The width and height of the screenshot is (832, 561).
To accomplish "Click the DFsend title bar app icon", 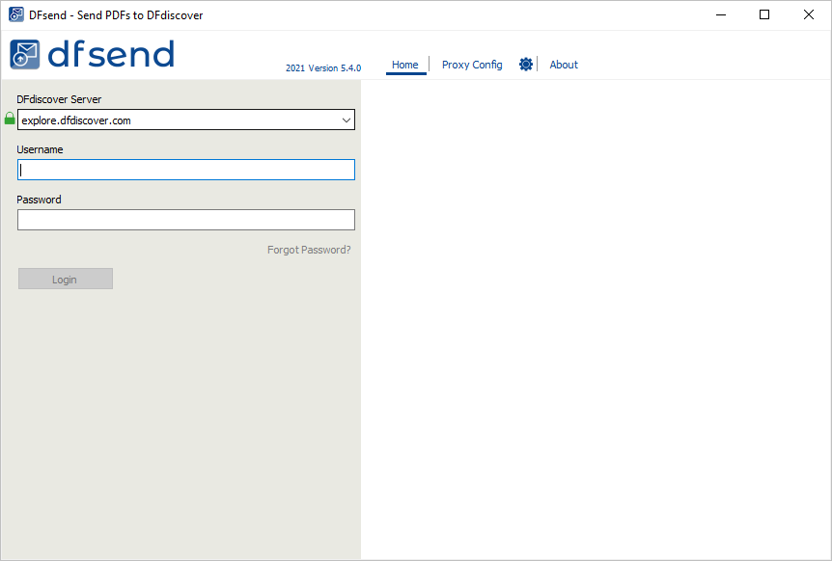I will coord(16,14).
